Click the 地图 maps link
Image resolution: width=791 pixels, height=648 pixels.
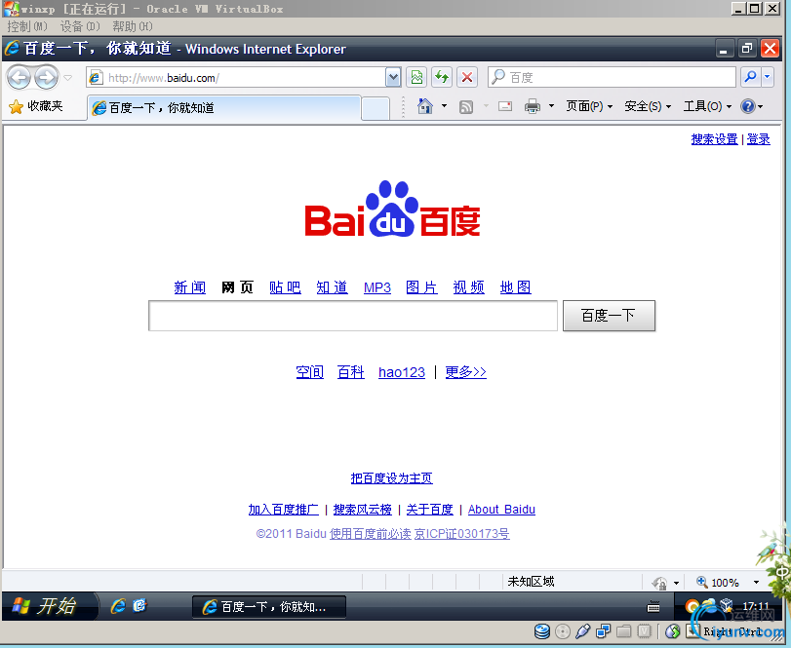[x=516, y=287]
